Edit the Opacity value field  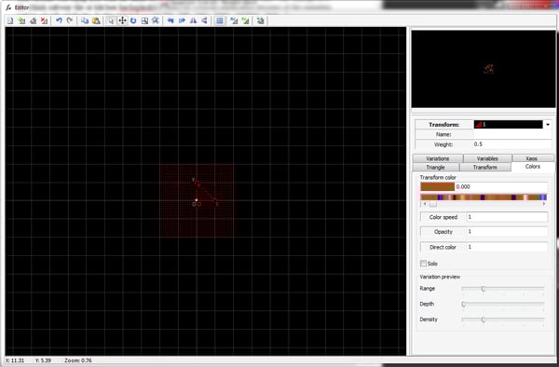(x=507, y=232)
